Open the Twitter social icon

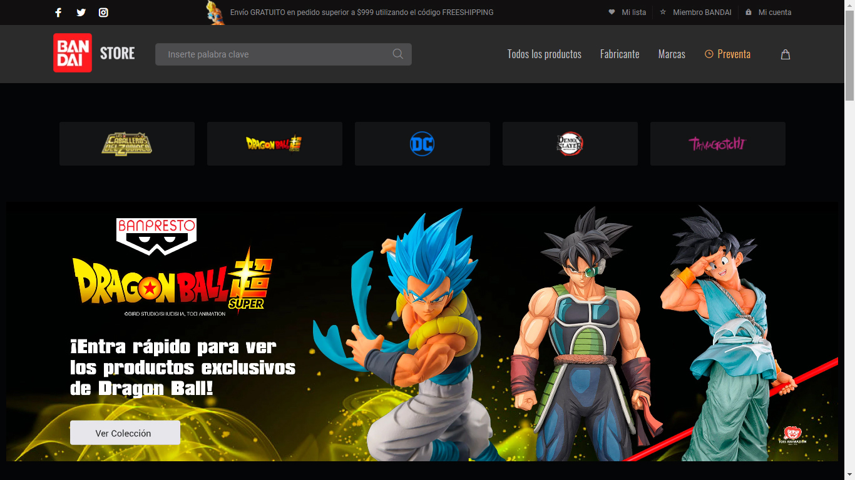(x=81, y=12)
